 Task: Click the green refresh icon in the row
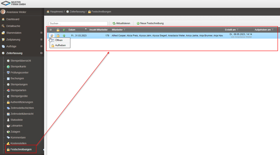64,36
